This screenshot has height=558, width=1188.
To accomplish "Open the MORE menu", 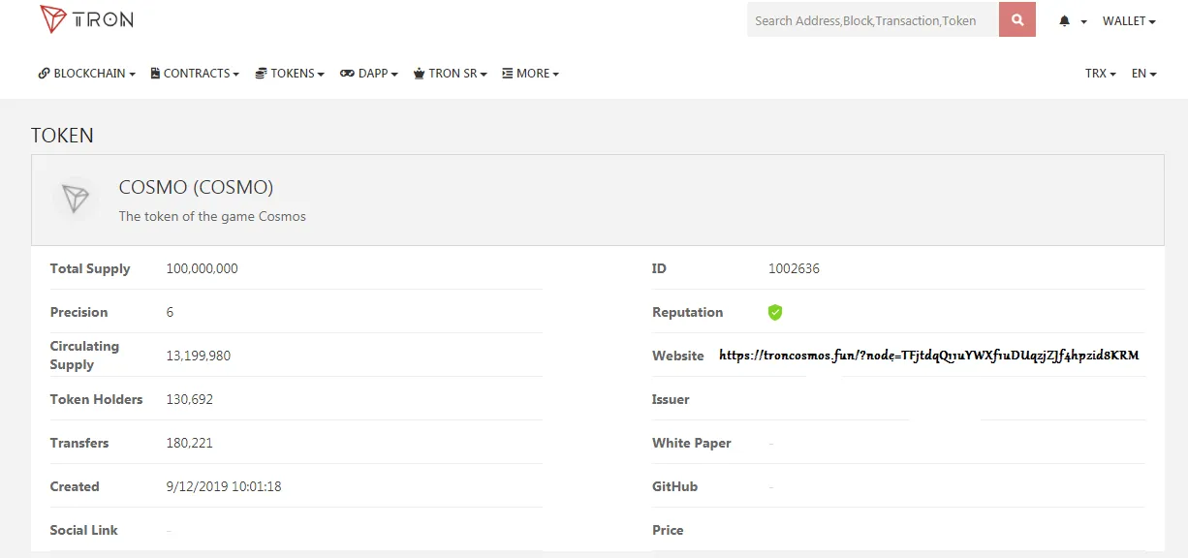I will pos(531,74).
